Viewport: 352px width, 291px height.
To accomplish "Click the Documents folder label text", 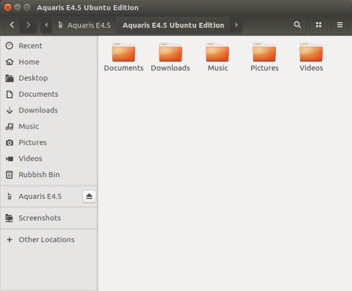I will point(124,68).
